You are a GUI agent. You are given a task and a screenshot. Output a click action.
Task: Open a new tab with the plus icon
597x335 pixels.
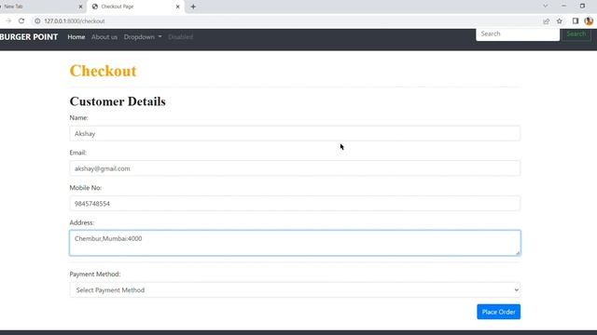click(193, 7)
